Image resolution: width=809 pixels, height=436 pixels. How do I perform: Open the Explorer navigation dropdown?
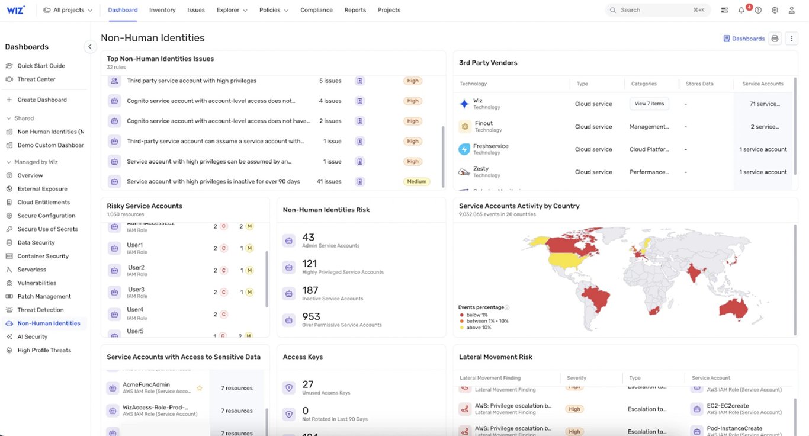(x=231, y=9)
